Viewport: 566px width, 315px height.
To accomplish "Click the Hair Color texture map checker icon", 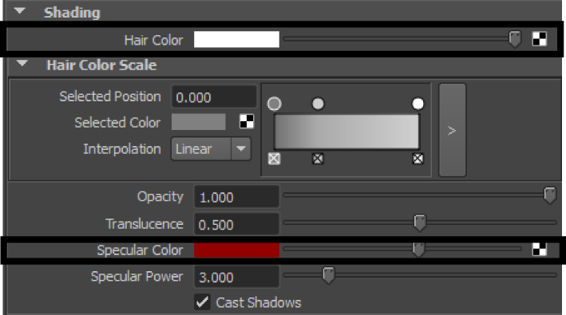I will pyautogui.click(x=540, y=39).
